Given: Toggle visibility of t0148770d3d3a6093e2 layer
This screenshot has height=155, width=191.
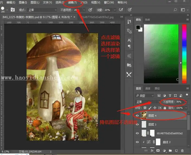Looking at the screenshot, I should click(137, 133).
